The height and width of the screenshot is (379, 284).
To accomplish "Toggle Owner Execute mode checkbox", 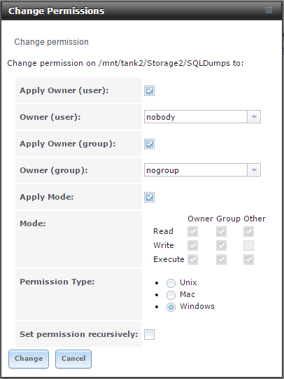I will [192, 260].
